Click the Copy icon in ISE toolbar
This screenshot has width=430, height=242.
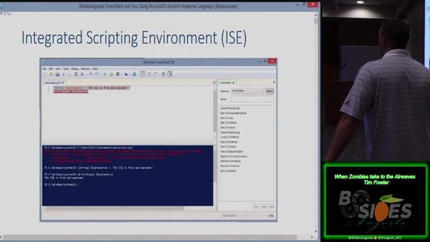coord(70,74)
